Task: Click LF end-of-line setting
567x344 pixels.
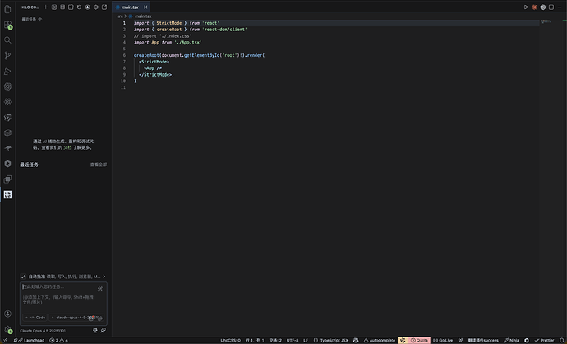Action: pyautogui.click(x=306, y=340)
